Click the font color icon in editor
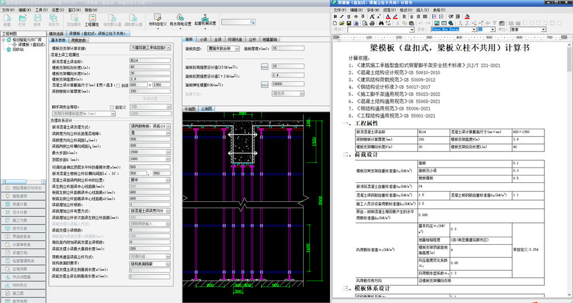Viewport: 573px width, 303px height. 388,17
